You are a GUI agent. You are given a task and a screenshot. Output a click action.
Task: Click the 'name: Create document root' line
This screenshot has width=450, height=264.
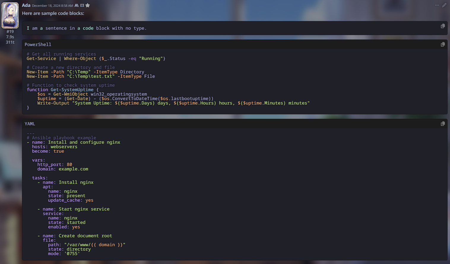[x=75, y=236]
